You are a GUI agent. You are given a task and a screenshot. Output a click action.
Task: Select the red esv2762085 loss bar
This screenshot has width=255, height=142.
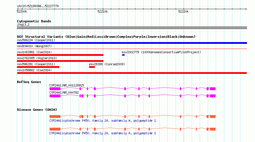[x=60, y=61]
